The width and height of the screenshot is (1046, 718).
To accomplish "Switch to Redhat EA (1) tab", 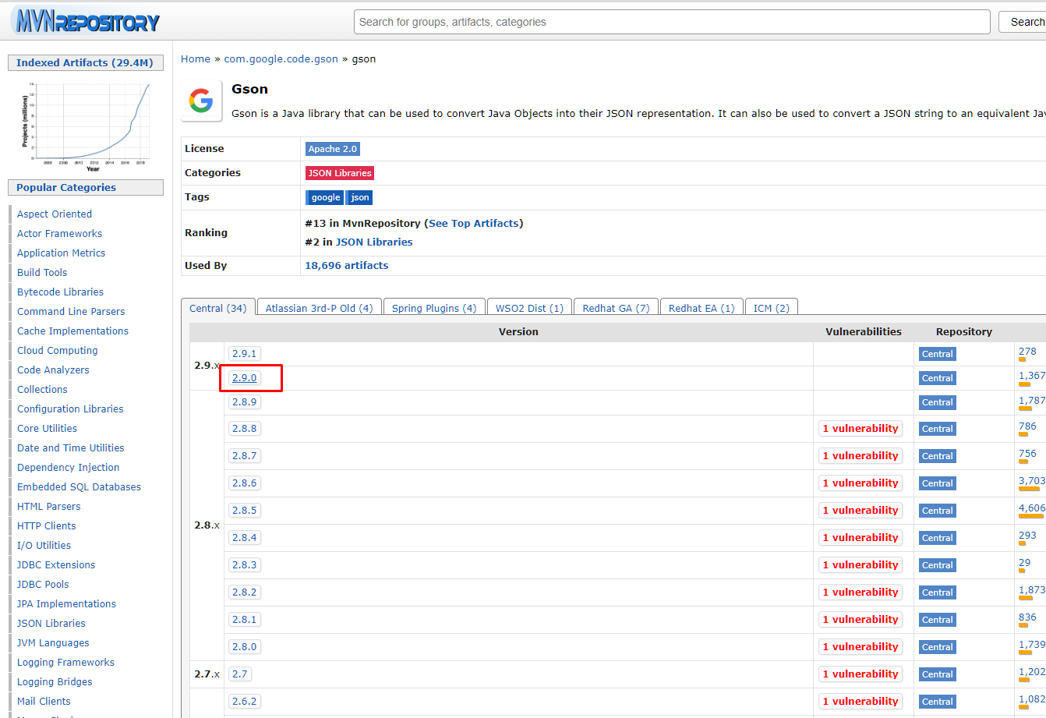I will coord(701,308).
